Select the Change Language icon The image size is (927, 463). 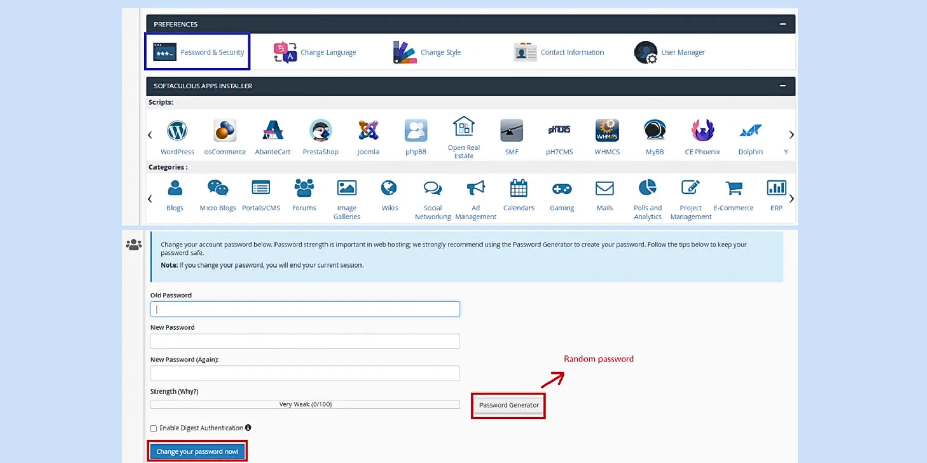pyautogui.click(x=315, y=52)
